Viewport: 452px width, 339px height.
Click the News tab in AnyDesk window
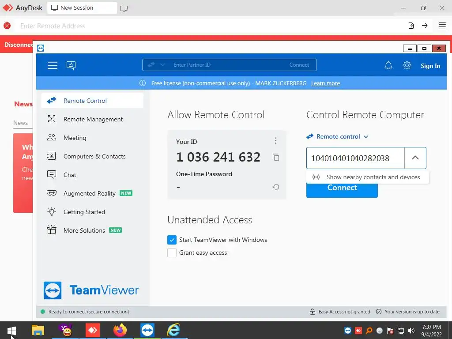click(x=20, y=123)
